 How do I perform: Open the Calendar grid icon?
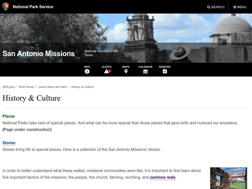pyautogui.click(x=146, y=72)
